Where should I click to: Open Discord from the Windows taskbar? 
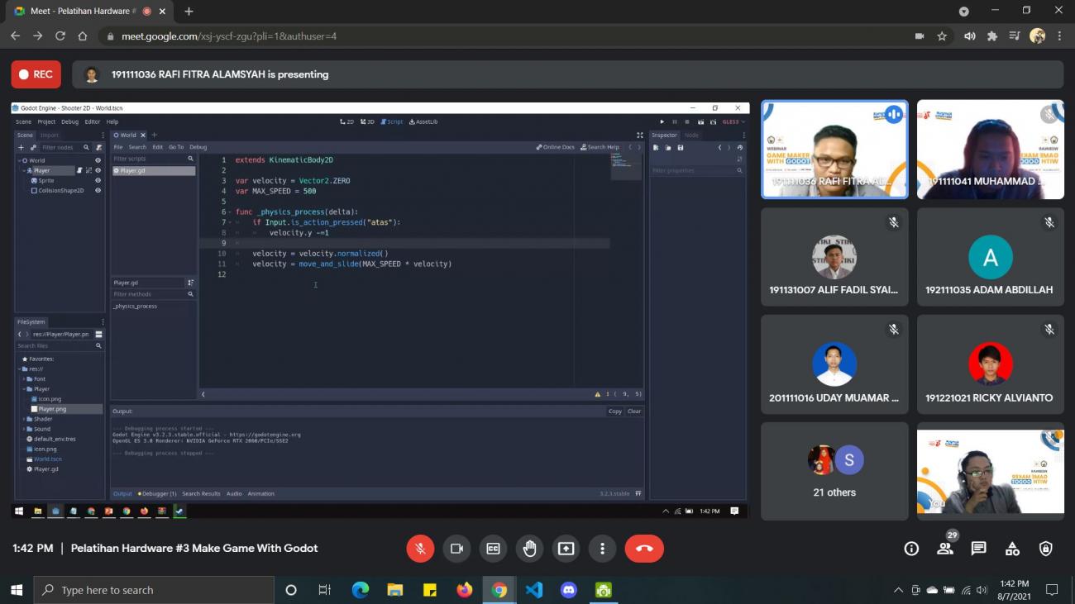[568, 590]
